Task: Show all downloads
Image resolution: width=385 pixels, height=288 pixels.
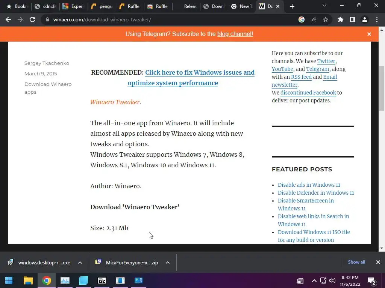Action: tap(356, 262)
